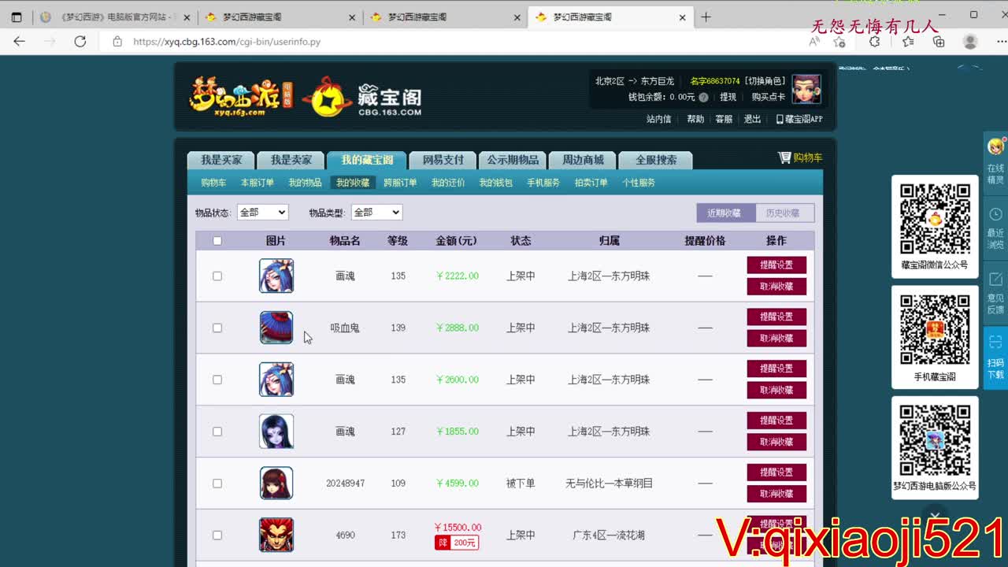Viewport: 1008px width, 567px height.
Task: Switch to the 我是买家 tab
Action: click(x=220, y=159)
